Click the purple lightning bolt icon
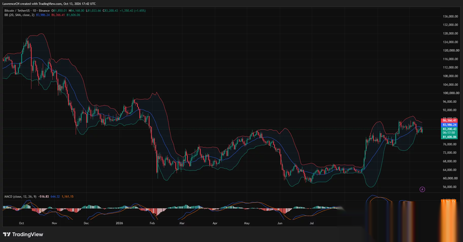Image resolution: width=463 pixels, height=242 pixels. click(422, 189)
